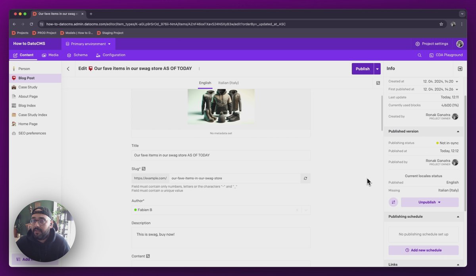
Task: Click the Blog Index icon
Action: click(x=14, y=106)
